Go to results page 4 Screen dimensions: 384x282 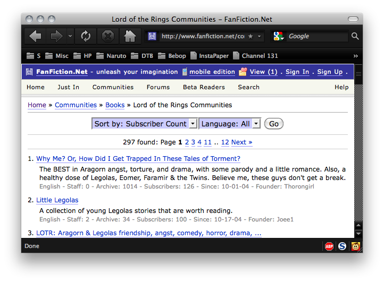199,142
